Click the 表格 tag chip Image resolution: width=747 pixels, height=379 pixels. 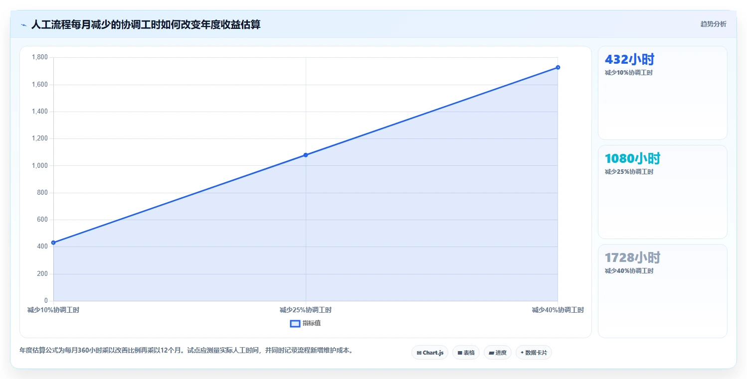coord(466,353)
